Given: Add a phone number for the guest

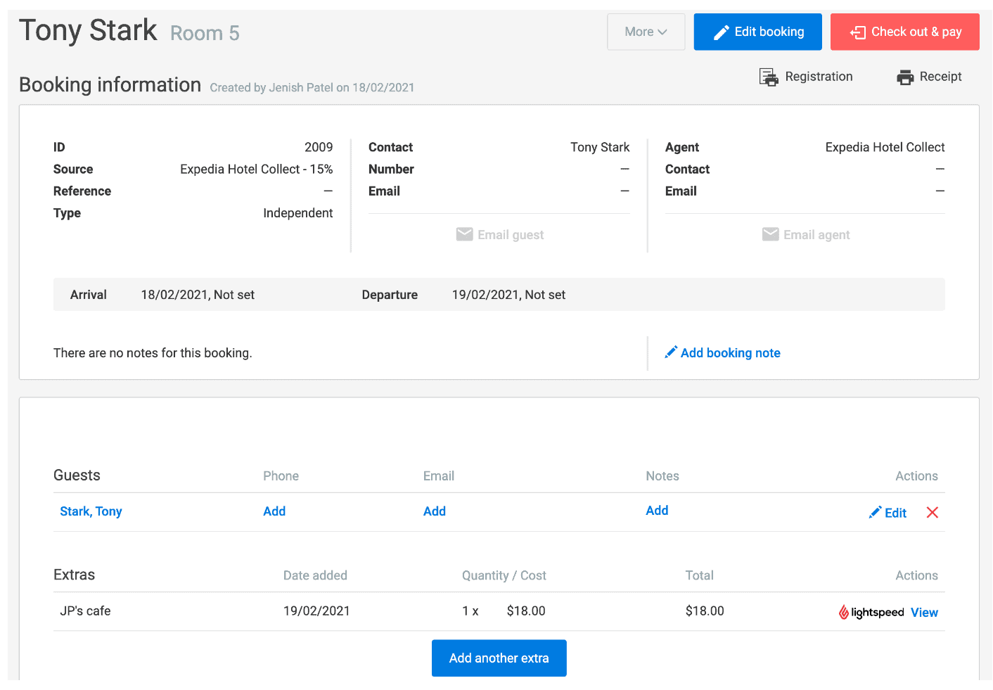Looking at the screenshot, I should tap(274, 511).
